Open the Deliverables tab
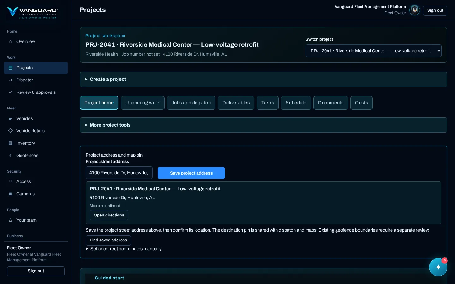455x284 pixels. pyautogui.click(x=236, y=103)
